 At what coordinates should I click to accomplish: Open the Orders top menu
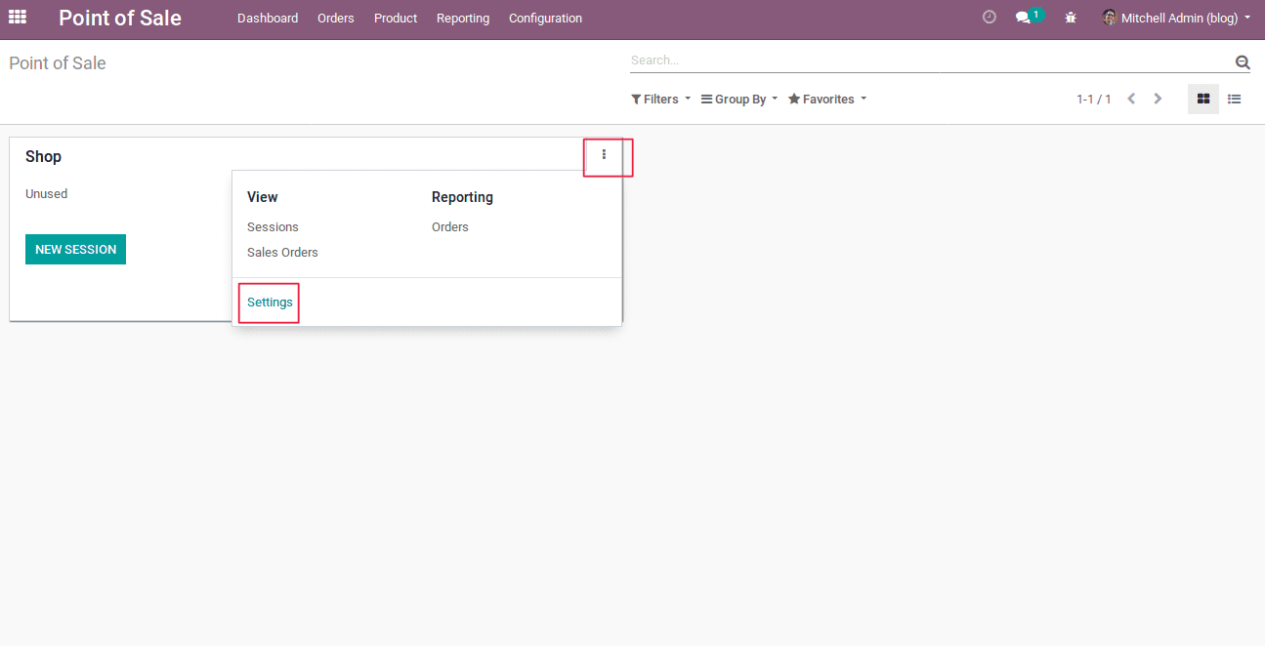[336, 19]
